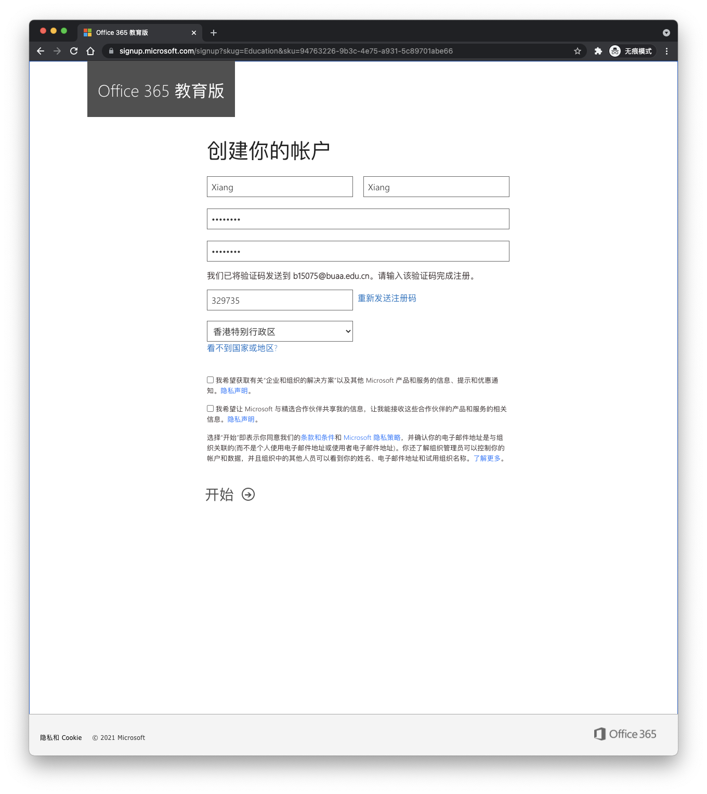Reload the signup page
The width and height of the screenshot is (707, 794).
point(74,51)
